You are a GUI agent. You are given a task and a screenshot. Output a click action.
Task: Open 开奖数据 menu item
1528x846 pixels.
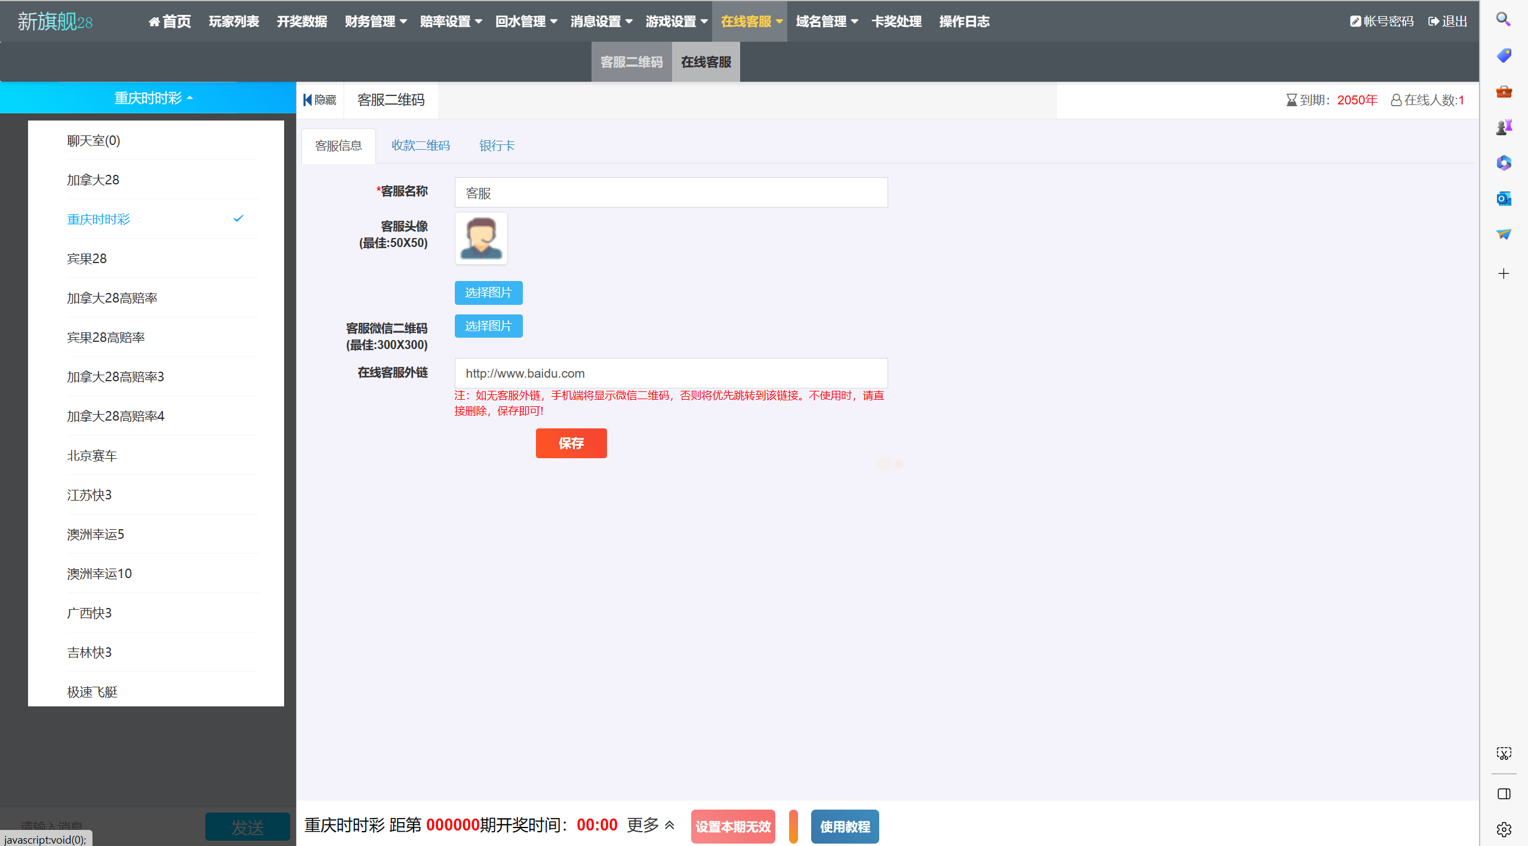(x=301, y=21)
